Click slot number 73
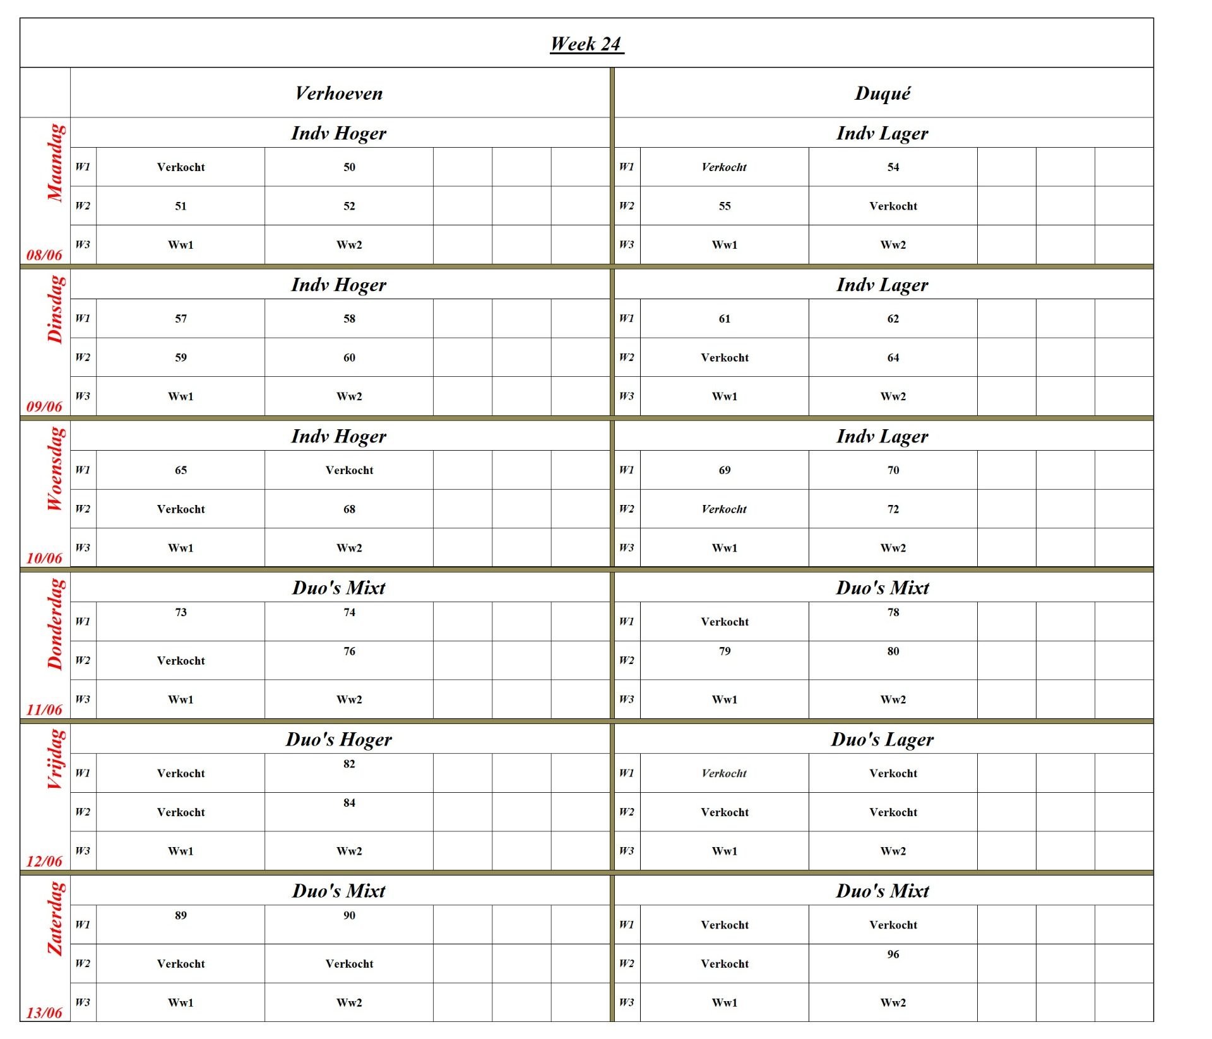This screenshot has height=1039, width=1212. [x=181, y=612]
